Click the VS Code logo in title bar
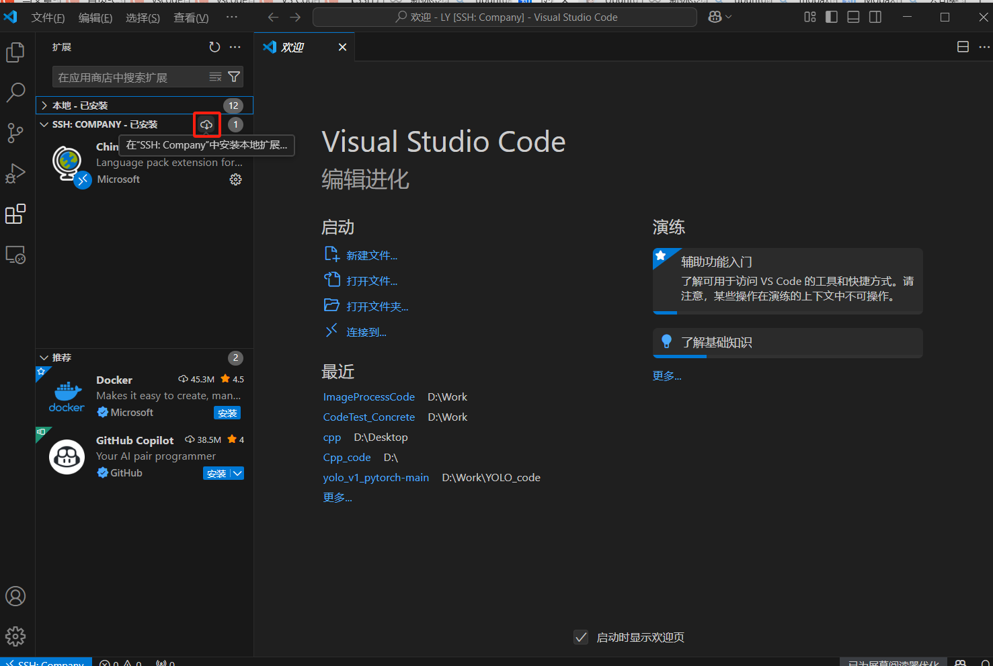 [x=10, y=17]
